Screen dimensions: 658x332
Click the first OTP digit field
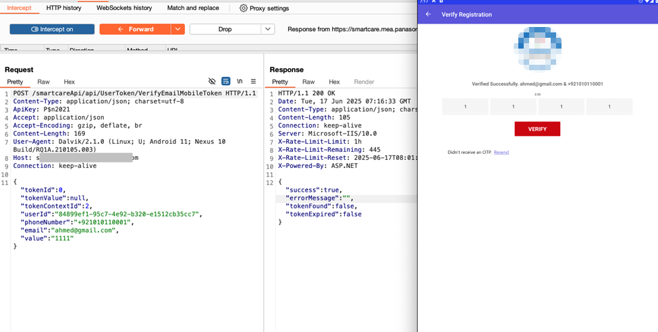point(465,107)
